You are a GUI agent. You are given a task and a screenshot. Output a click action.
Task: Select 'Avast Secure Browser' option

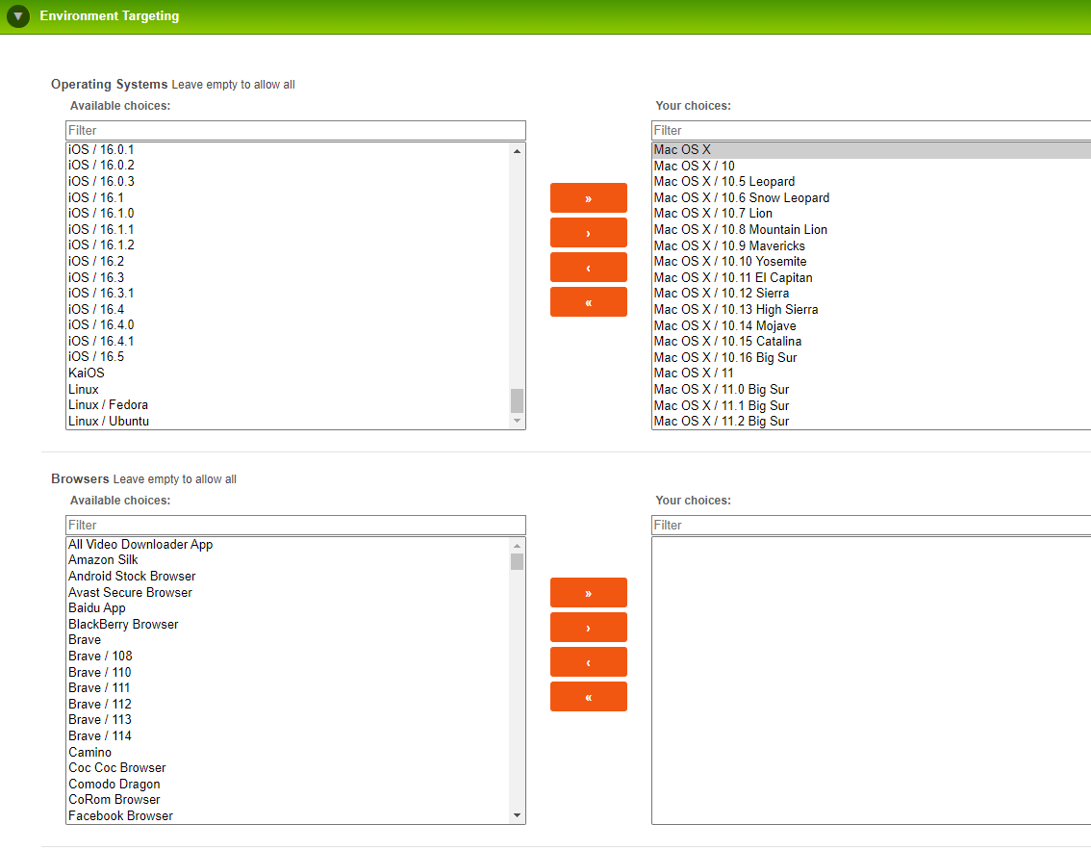(x=288, y=592)
